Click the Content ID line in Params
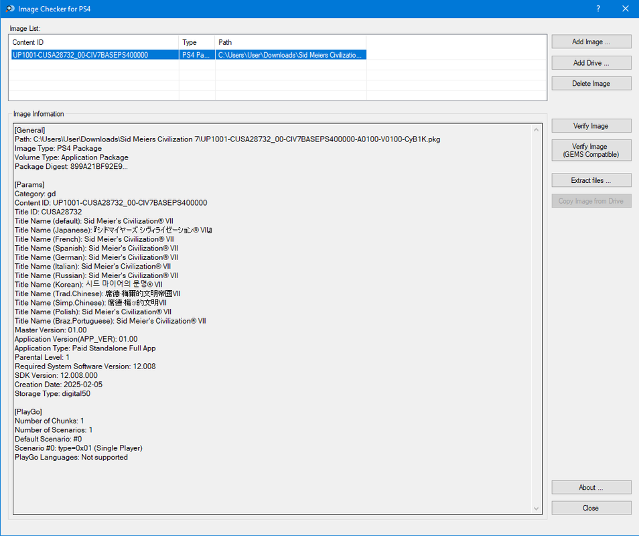 click(111, 202)
